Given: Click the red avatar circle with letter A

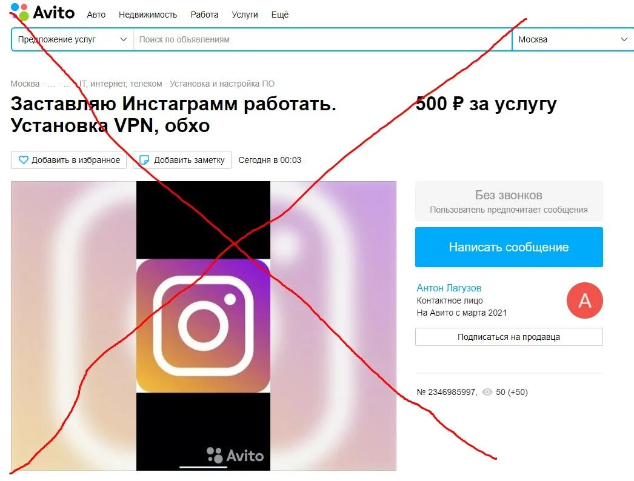Looking at the screenshot, I should pyautogui.click(x=585, y=300).
